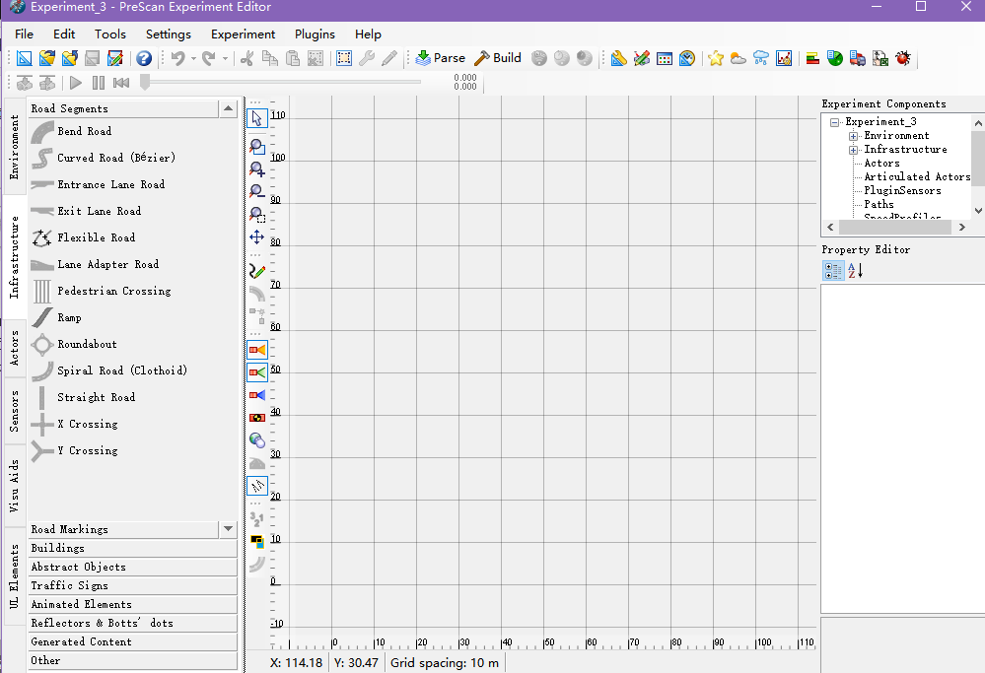Select Bend Road segment
The image size is (985, 673).
(x=85, y=131)
